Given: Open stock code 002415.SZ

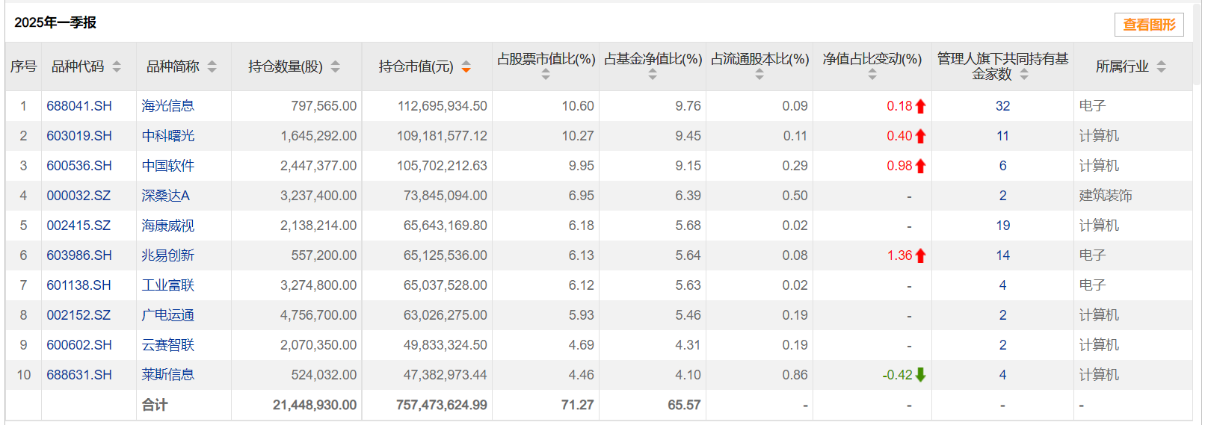Looking at the screenshot, I should (78, 226).
